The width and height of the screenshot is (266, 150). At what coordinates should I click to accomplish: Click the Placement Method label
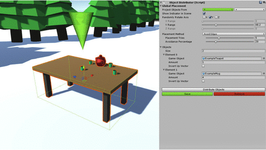tap(173, 34)
